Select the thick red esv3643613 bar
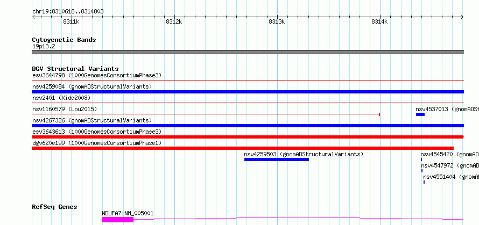 (248, 137)
